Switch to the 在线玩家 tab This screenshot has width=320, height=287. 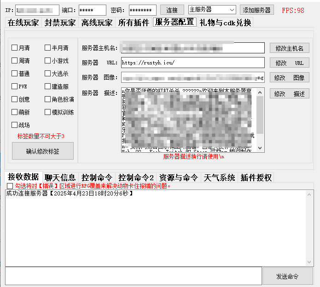pyautogui.click(x=23, y=23)
